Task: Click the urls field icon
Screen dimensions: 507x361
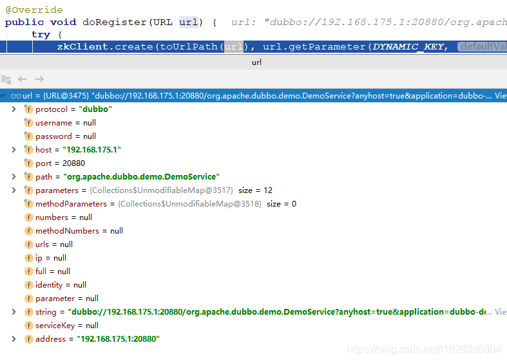Action: pos(28,245)
